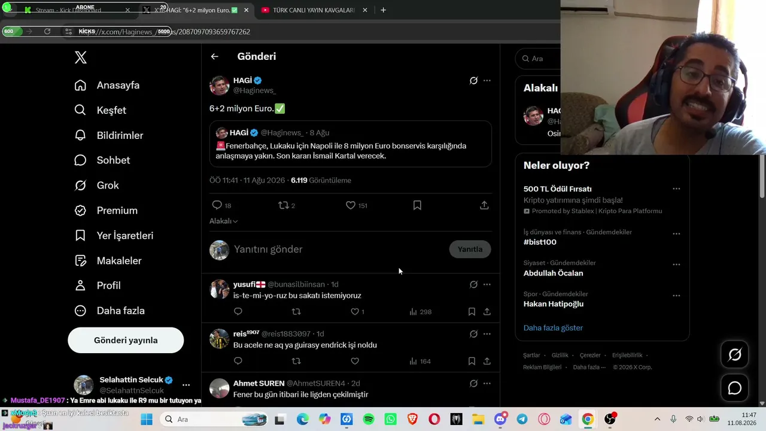Reply to reis¹⁹⁰⁷'s comment
Viewport: 766px width, 431px height.
point(238,361)
